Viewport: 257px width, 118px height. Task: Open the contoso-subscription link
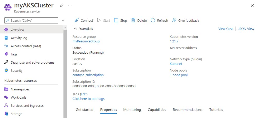coord(88,75)
